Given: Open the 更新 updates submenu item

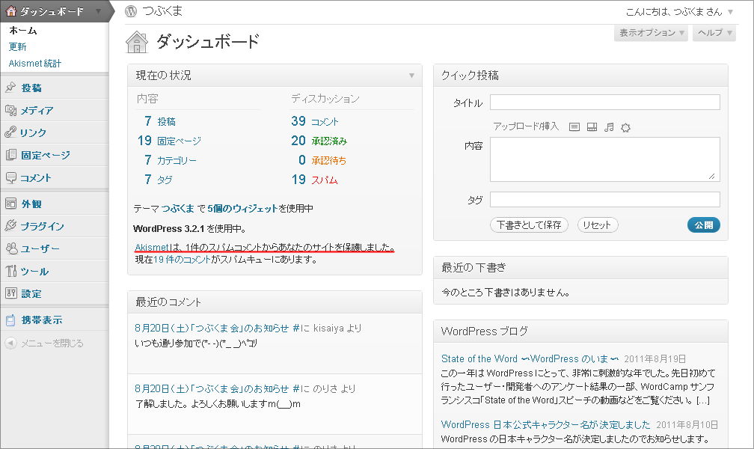Looking at the screenshot, I should tap(17, 46).
